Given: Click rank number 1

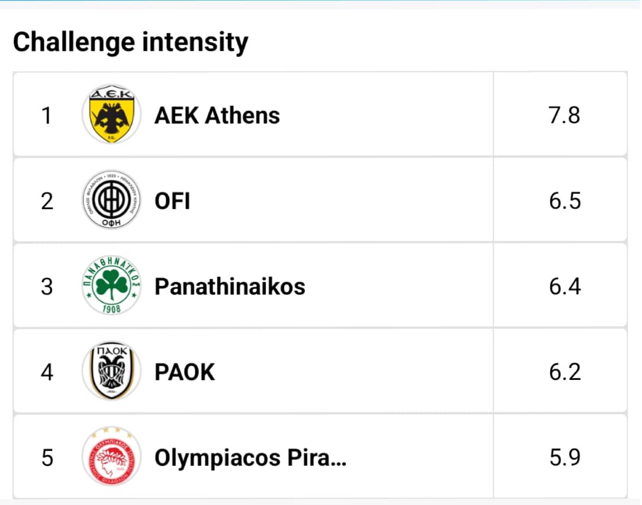Looking at the screenshot, I should (47, 115).
